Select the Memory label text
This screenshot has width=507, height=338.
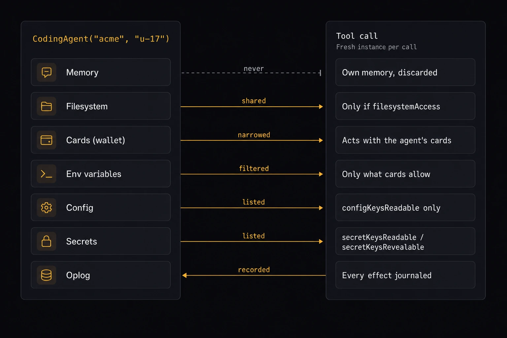pos(82,72)
